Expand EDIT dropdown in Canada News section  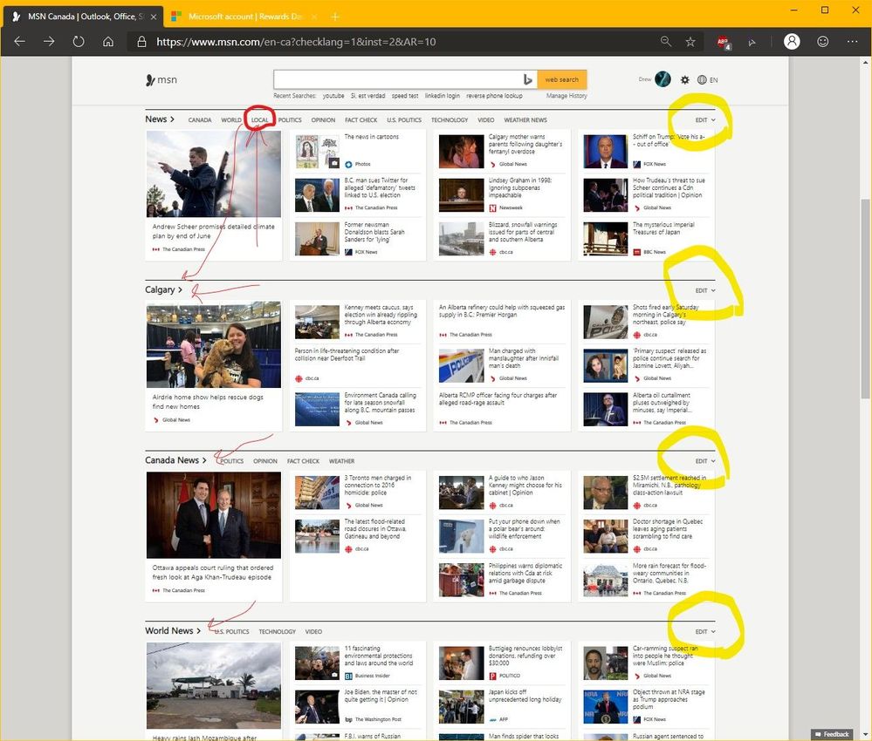(705, 461)
